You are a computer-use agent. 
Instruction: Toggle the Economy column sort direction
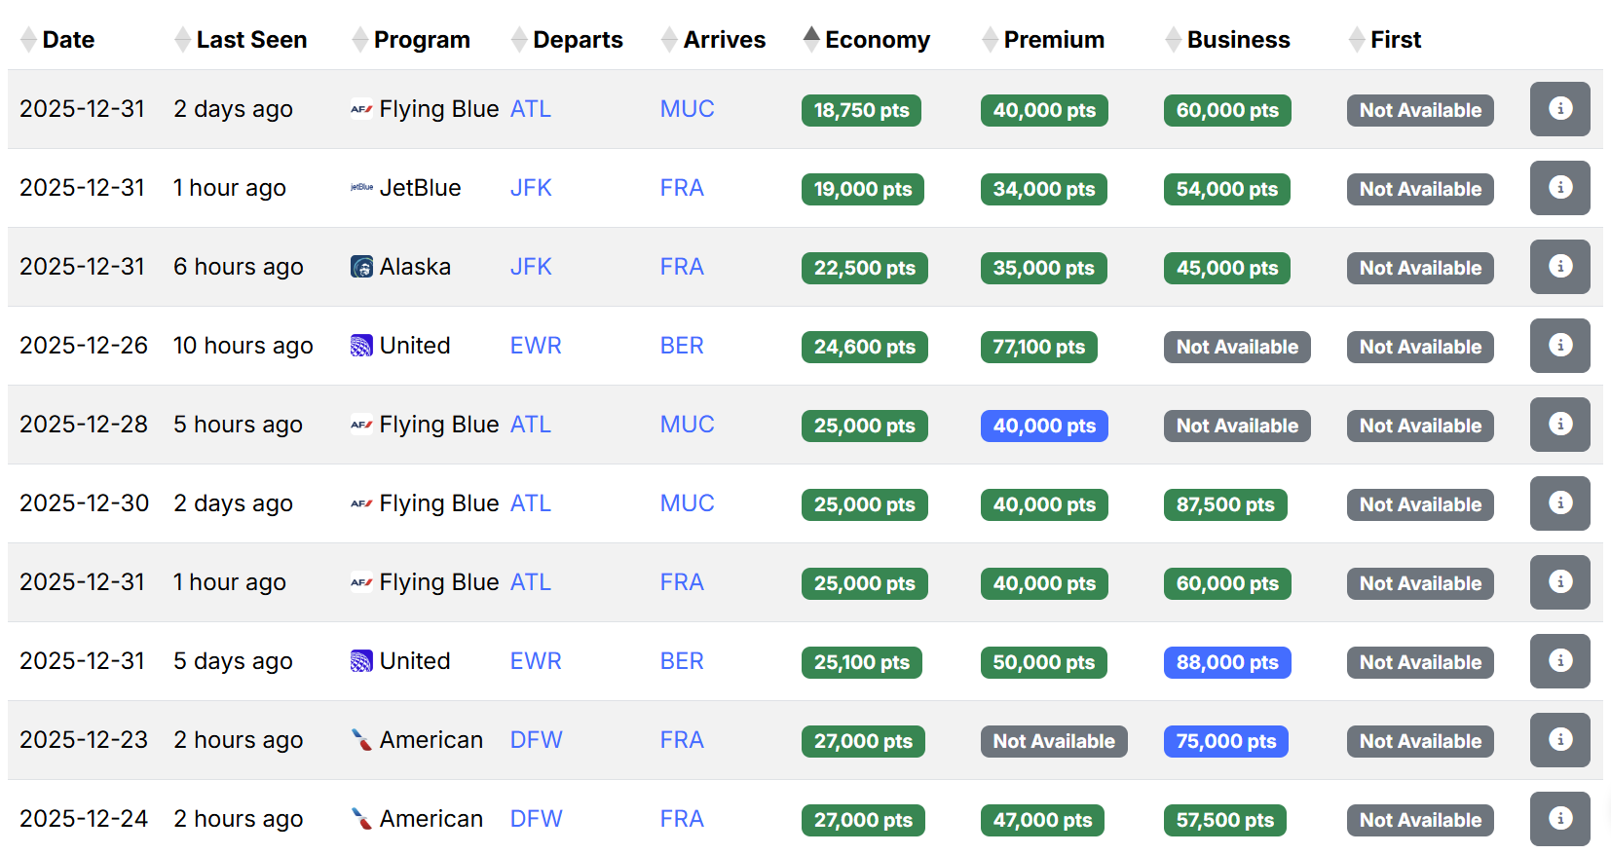click(x=810, y=39)
